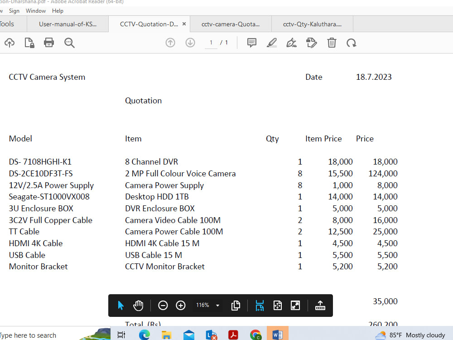Select the CCTV-Quotation-D tab
The image size is (453, 340).
149,24
